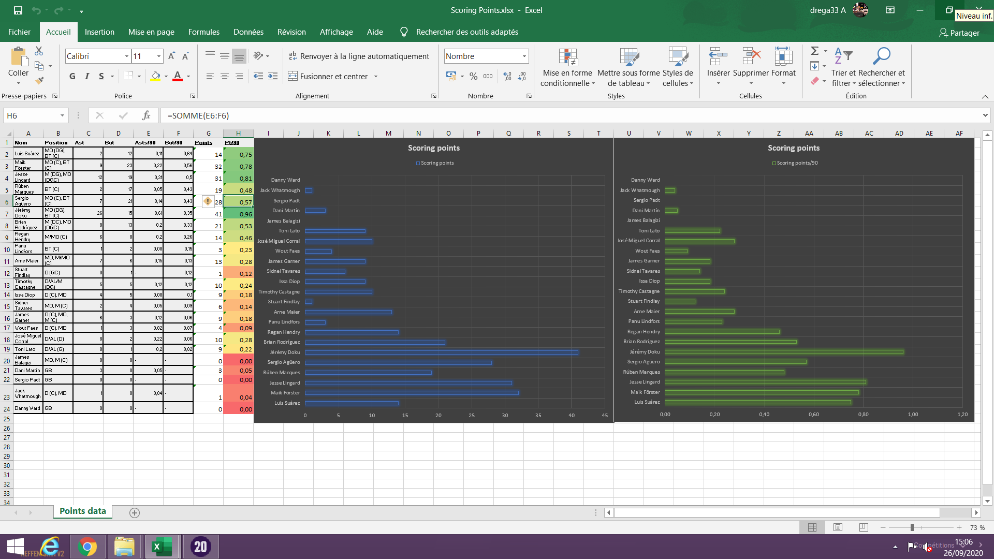Toggle italic formatting (I button)
The height and width of the screenshot is (559, 994).
click(87, 76)
